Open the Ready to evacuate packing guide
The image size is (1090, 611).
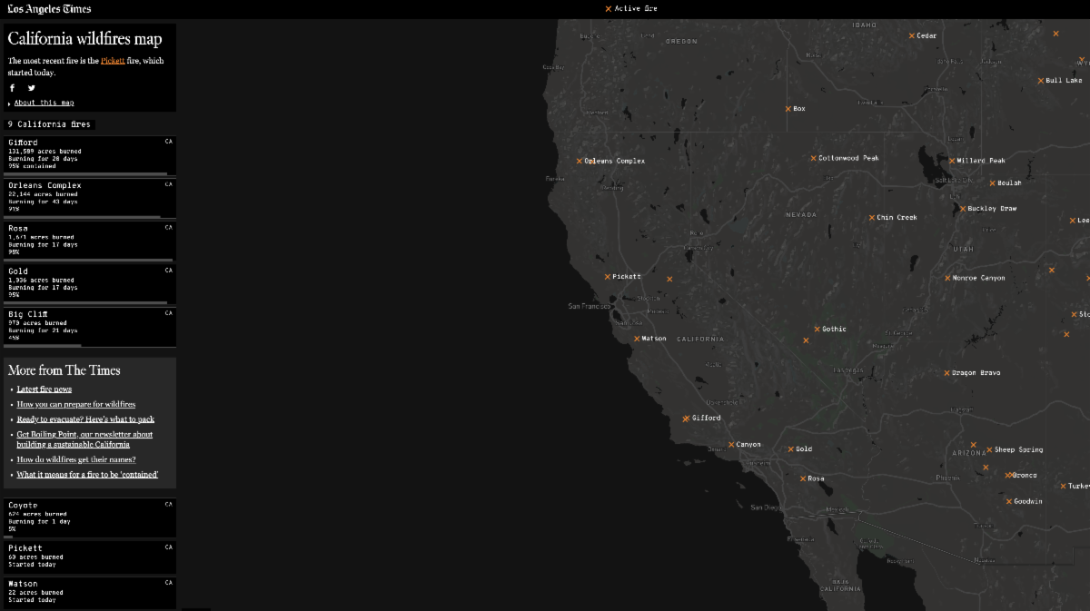tap(85, 419)
